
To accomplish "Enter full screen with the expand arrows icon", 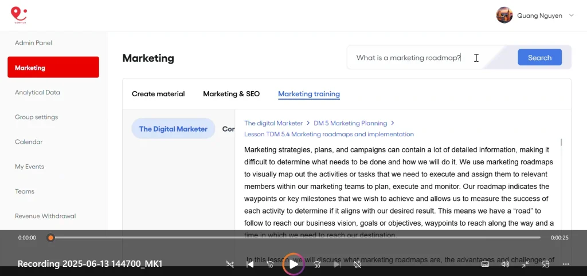I will (525, 264).
